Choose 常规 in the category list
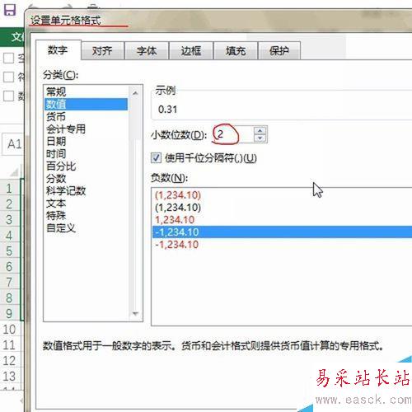Screen dimensions: 412x412 pyautogui.click(x=86, y=91)
